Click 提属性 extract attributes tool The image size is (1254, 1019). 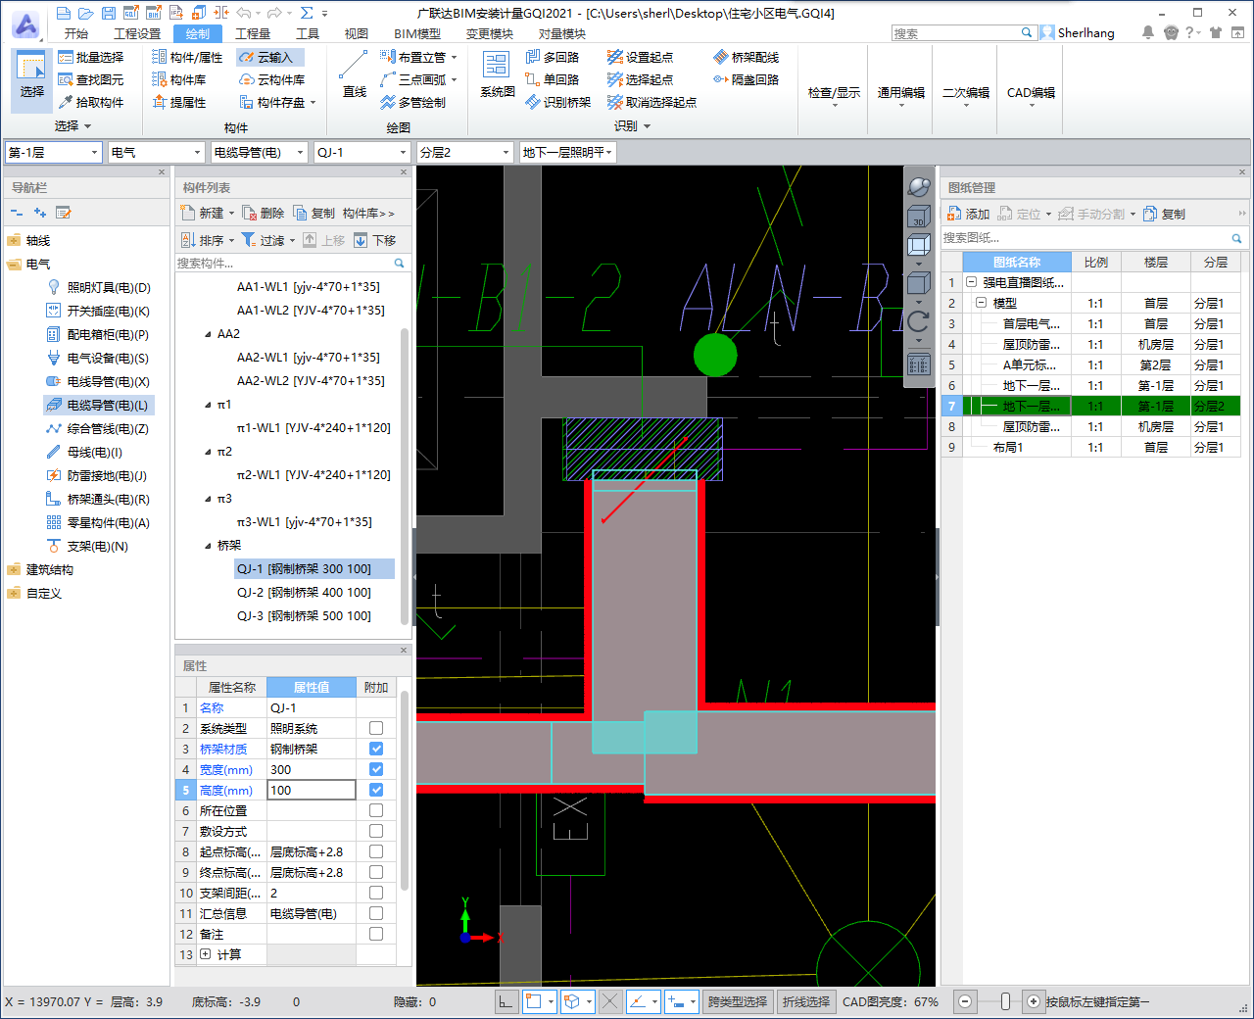(179, 102)
